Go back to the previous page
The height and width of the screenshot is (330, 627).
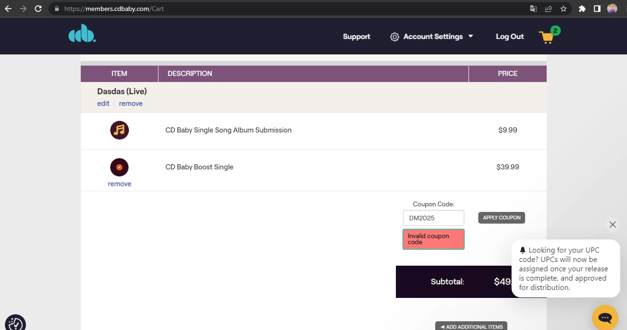tap(8, 8)
